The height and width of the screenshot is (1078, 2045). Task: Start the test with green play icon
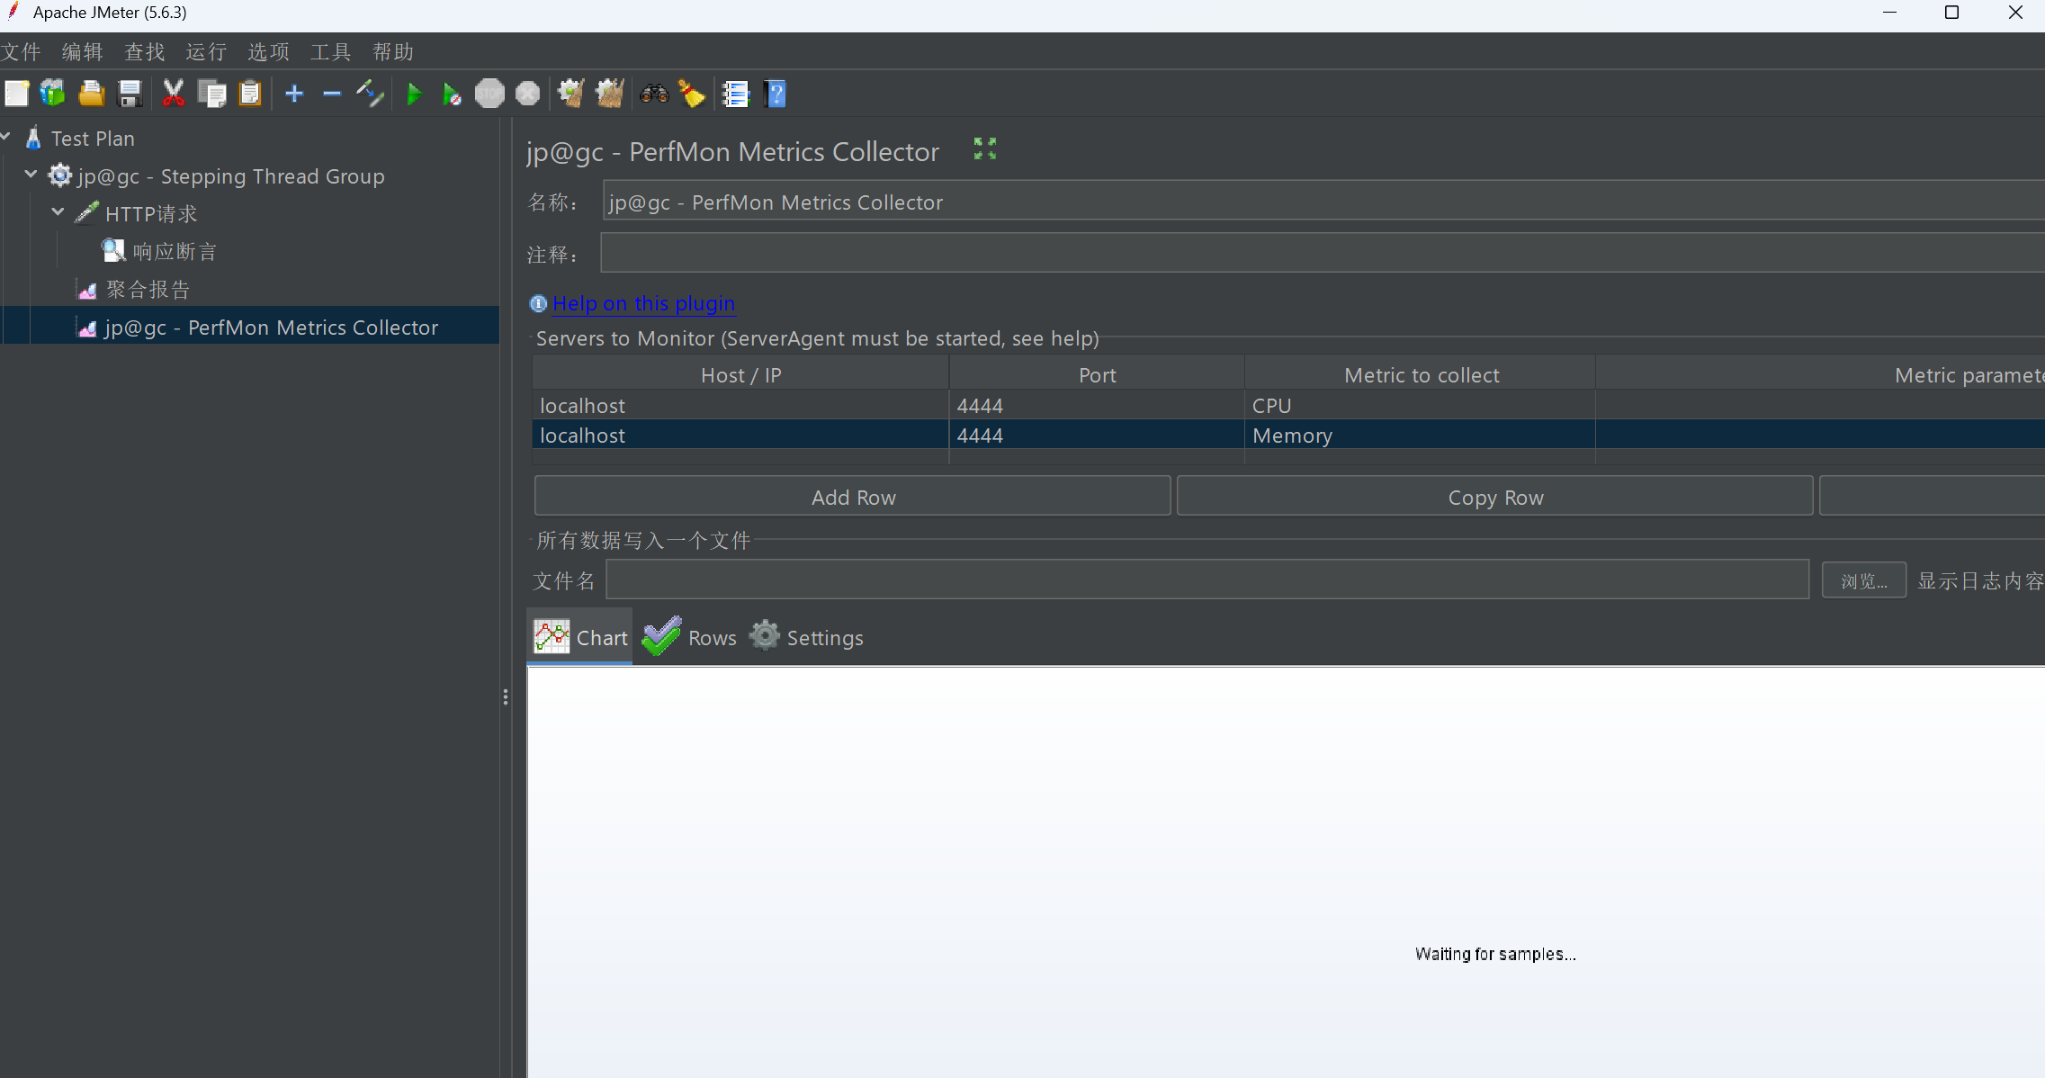coord(414,94)
